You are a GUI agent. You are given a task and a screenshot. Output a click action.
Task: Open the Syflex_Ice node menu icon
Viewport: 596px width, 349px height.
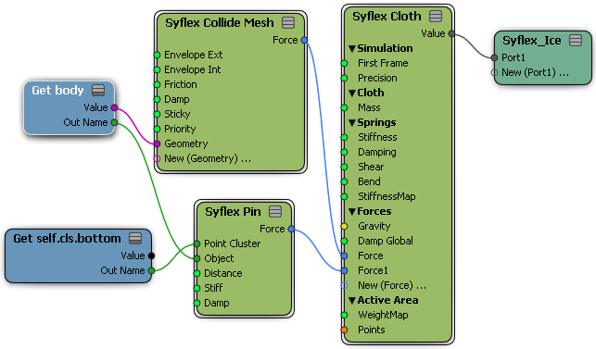(x=576, y=40)
